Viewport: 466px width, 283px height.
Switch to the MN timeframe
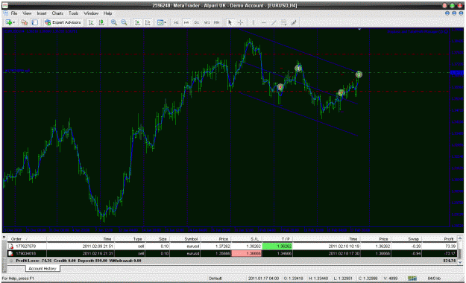click(217, 22)
